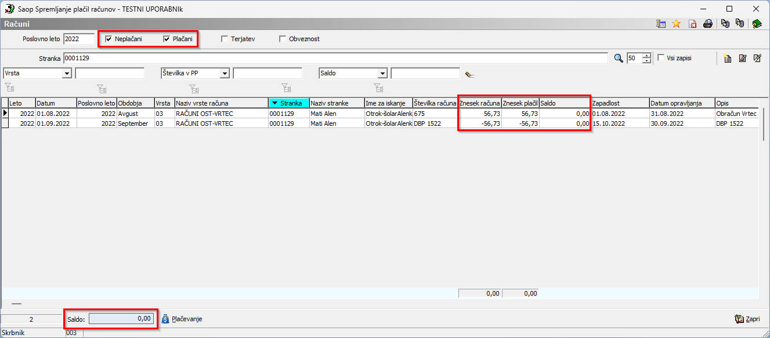
Task: Click filter funnel icon above Poslovno leto column
Action: coord(102,88)
